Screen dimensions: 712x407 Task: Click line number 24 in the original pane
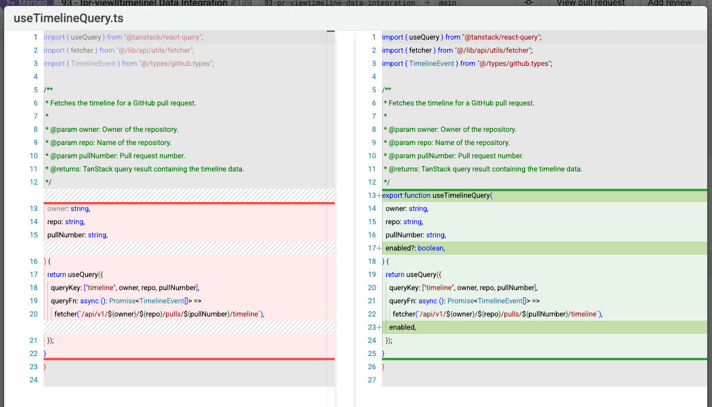34,380
